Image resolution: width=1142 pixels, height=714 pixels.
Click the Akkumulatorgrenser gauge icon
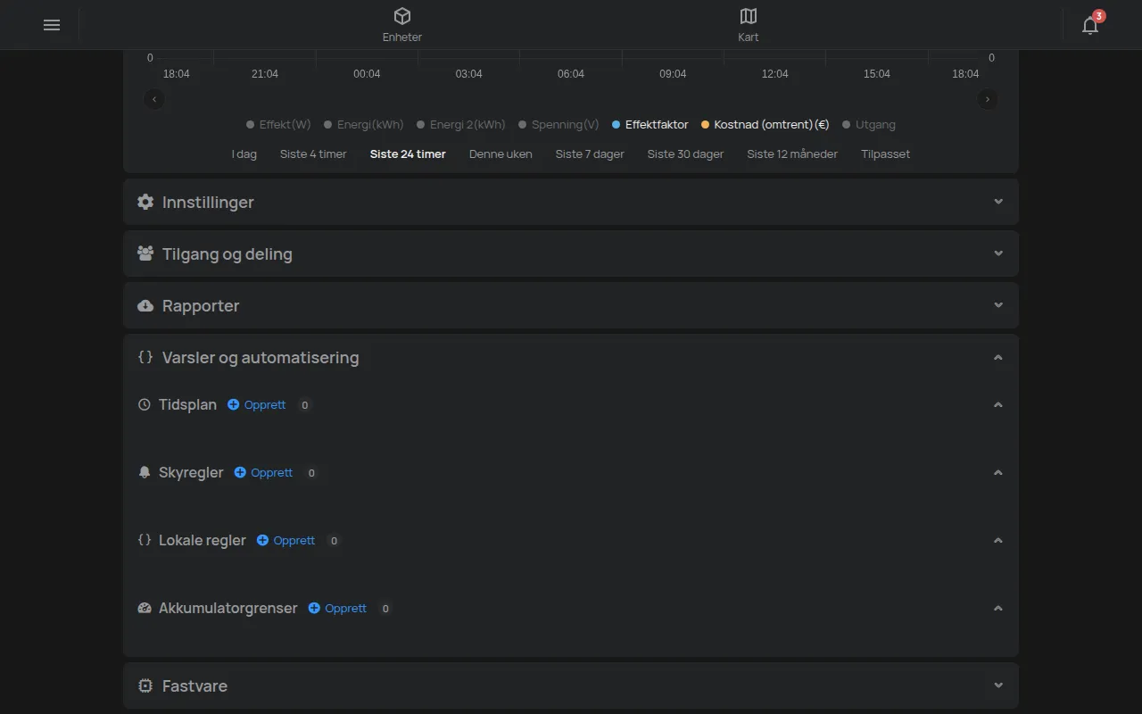coord(145,608)
